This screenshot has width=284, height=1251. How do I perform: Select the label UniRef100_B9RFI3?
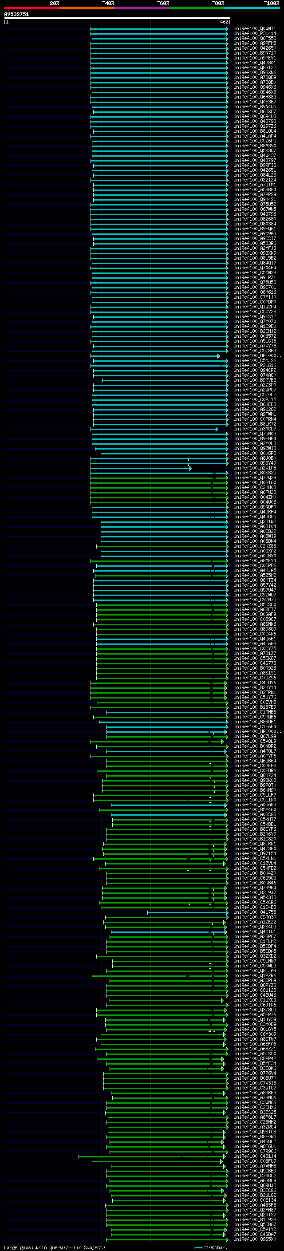click(254, 165)
